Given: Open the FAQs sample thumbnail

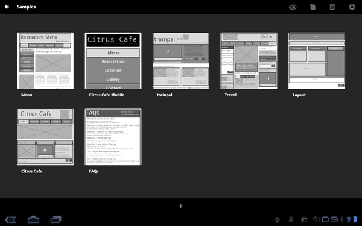Looking at the screenshot, I should [x=113, y=137].
